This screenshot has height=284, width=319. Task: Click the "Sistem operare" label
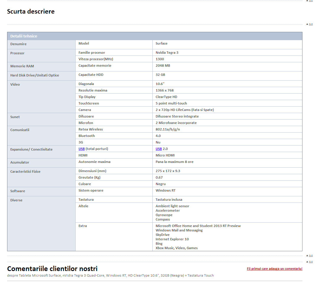(x=91, y=190)
